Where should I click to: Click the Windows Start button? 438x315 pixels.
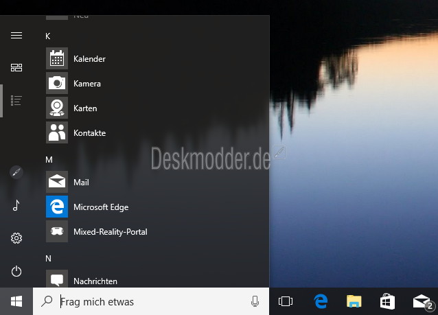16,301
